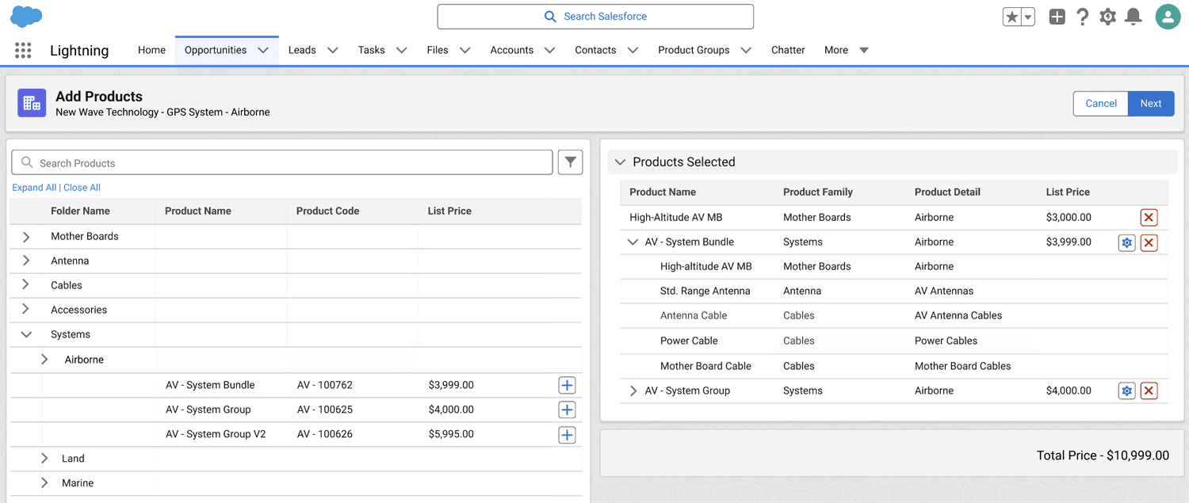Image resolution: width=1189 pixels, height=503 pixels.
Task: Expand the Mother Boards folder
Action: [26, 237]
